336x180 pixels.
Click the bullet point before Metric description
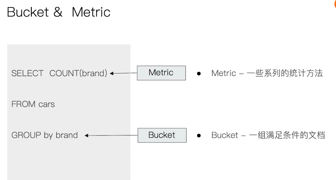tap(199, 74)
